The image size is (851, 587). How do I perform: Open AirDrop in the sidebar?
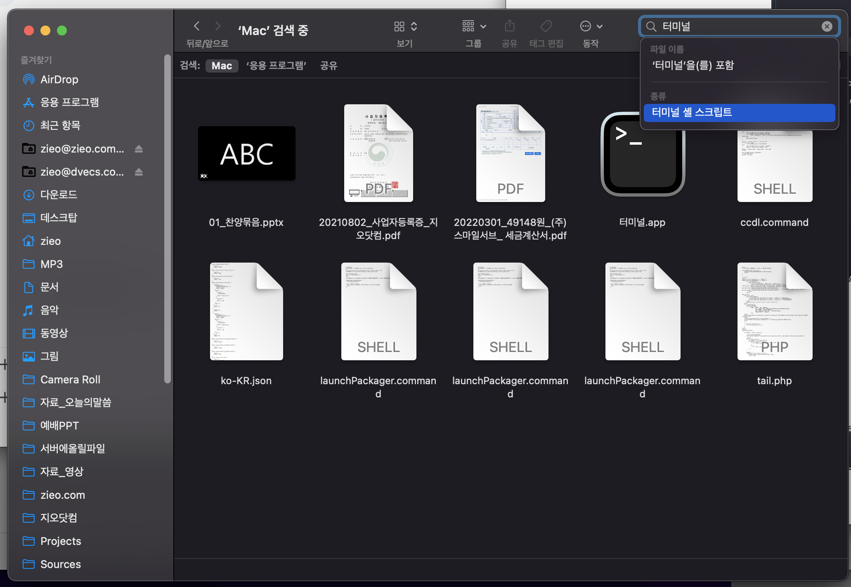[x=59, y=80]
